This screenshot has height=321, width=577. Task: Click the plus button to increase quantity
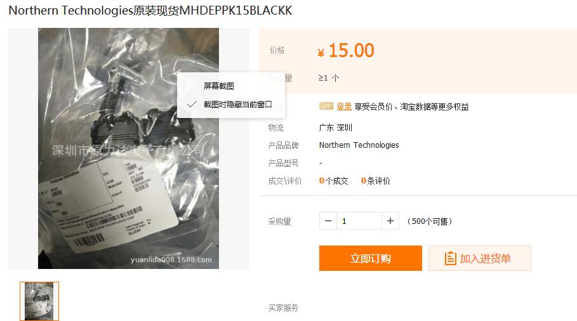[390, 221]
